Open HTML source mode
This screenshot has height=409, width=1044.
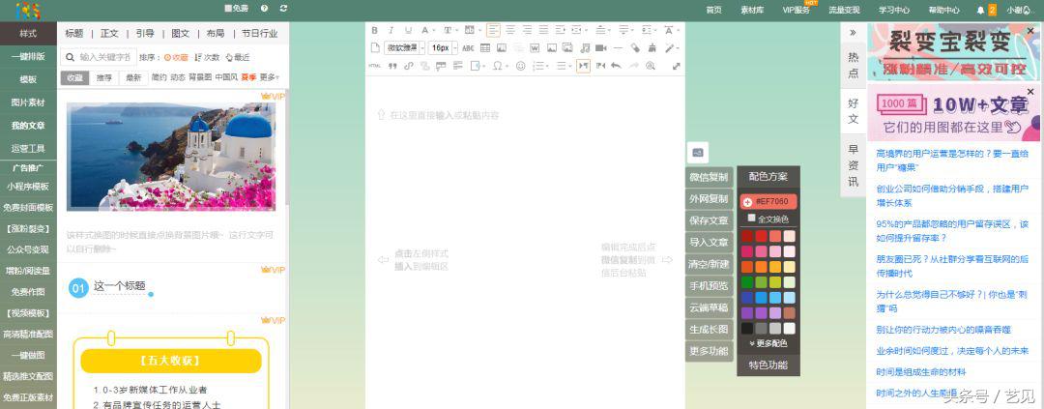[x=375, y=66]
